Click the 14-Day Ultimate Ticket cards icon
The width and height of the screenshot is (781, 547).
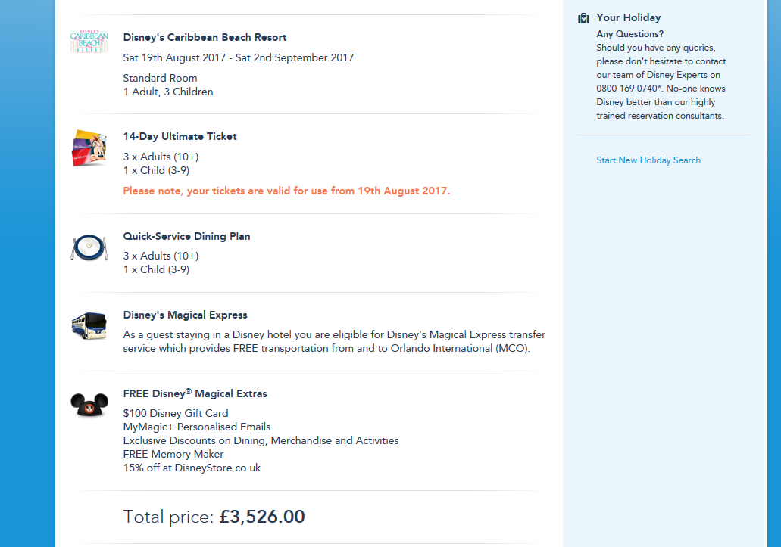(x=89, y=148)
